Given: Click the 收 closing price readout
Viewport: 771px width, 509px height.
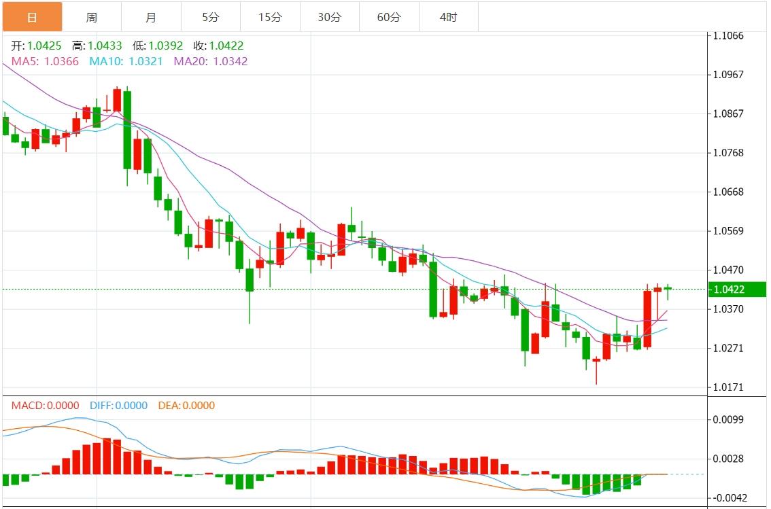Looking at the screenshot, I should (x=218, y=46).
